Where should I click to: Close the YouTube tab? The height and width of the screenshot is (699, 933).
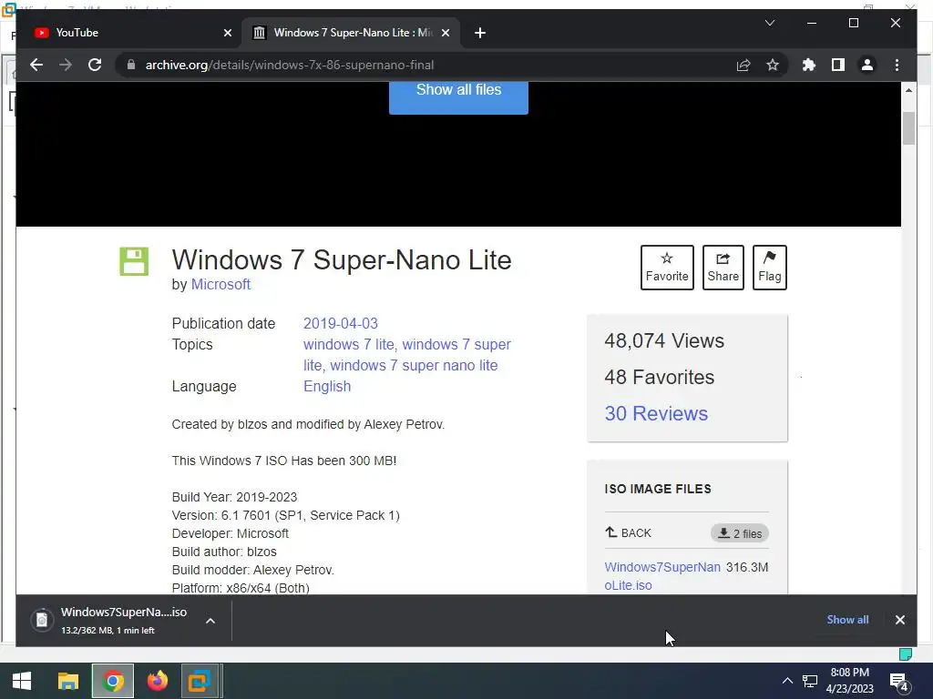pyautogui.click(x=227, y=34)
